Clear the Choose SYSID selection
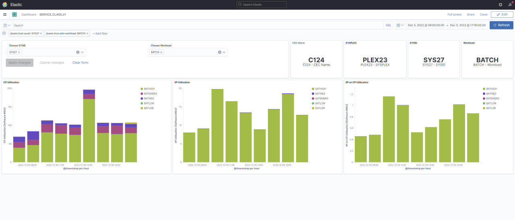This screenshot has height=220, width=515. [78, 52]
